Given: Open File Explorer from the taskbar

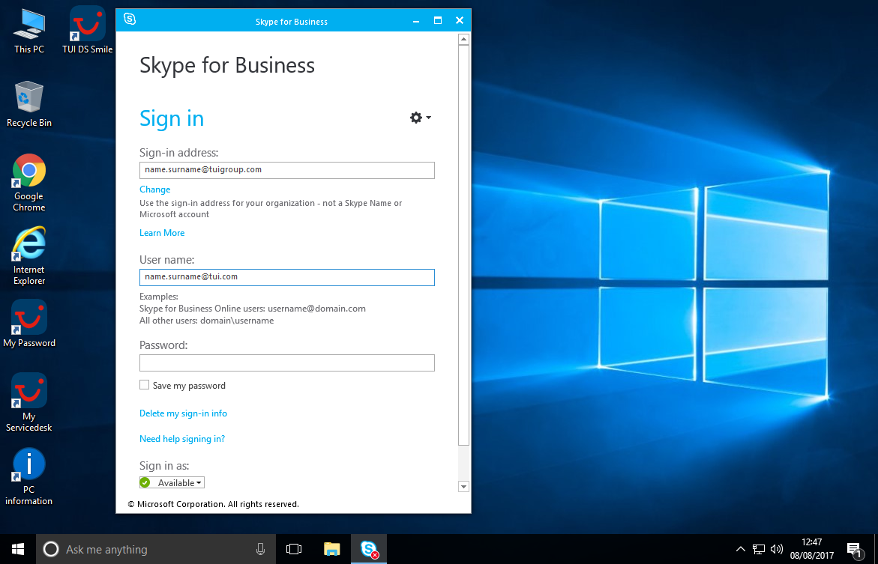Looking at the screenshot, I should point(332,549).
